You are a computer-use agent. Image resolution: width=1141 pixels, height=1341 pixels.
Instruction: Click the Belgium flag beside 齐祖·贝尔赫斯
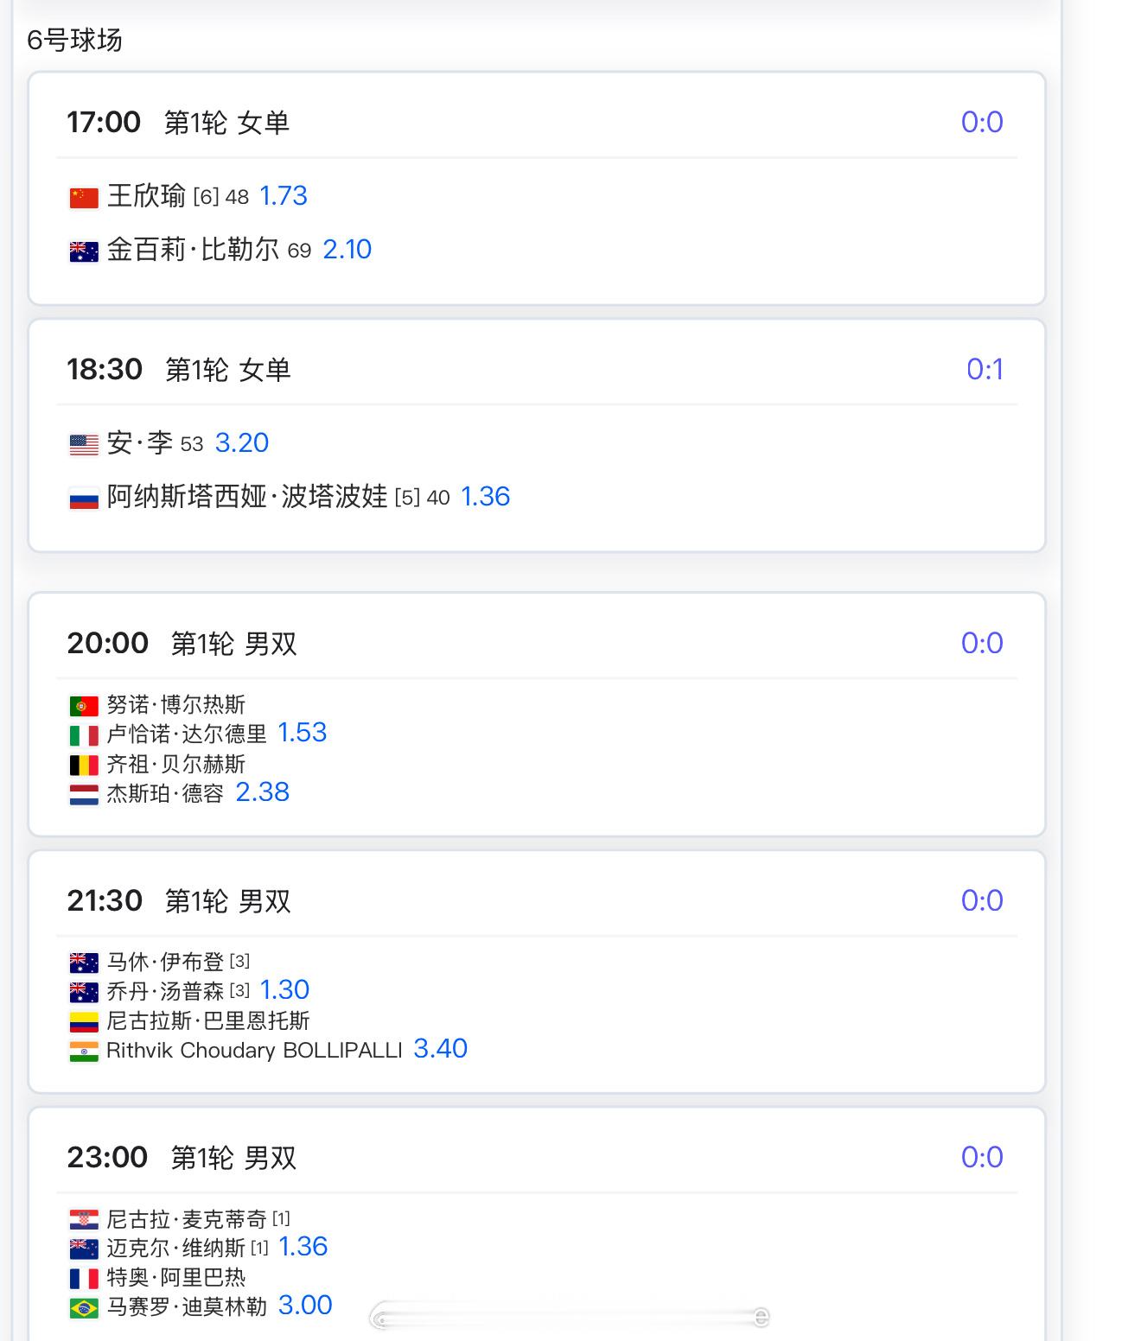click(x=84, y=766)
